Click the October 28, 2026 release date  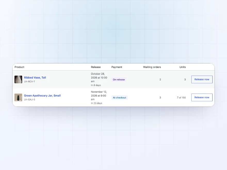[99, 78]
